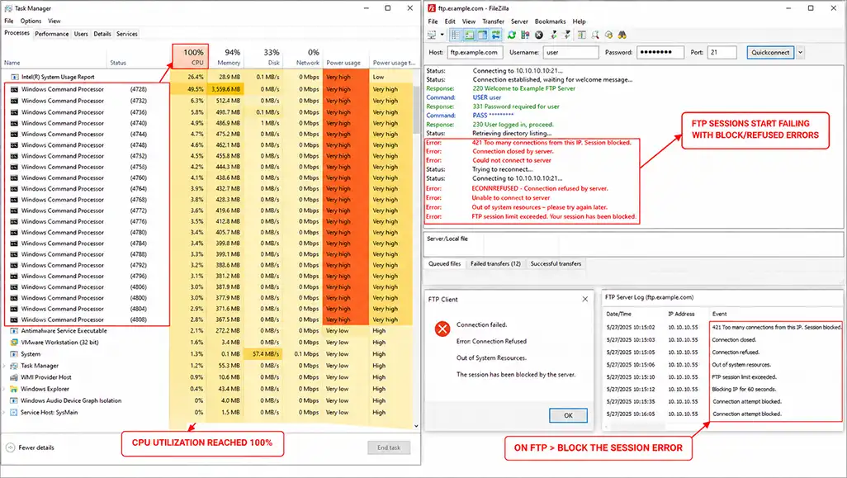Open the Transfer menu in FileZilla
Image resolution: width=847 pixels, height=478 pixels.
[x=493, y=21]
